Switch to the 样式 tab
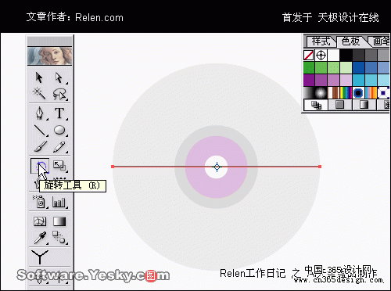The height and width of the screenshot is (291, 391). click(321, 41)
